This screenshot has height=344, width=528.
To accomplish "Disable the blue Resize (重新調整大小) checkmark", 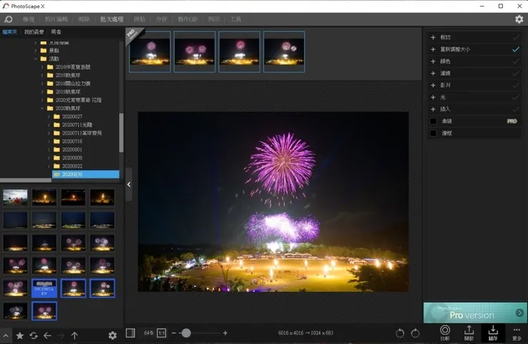I will (x=515, y=49).
